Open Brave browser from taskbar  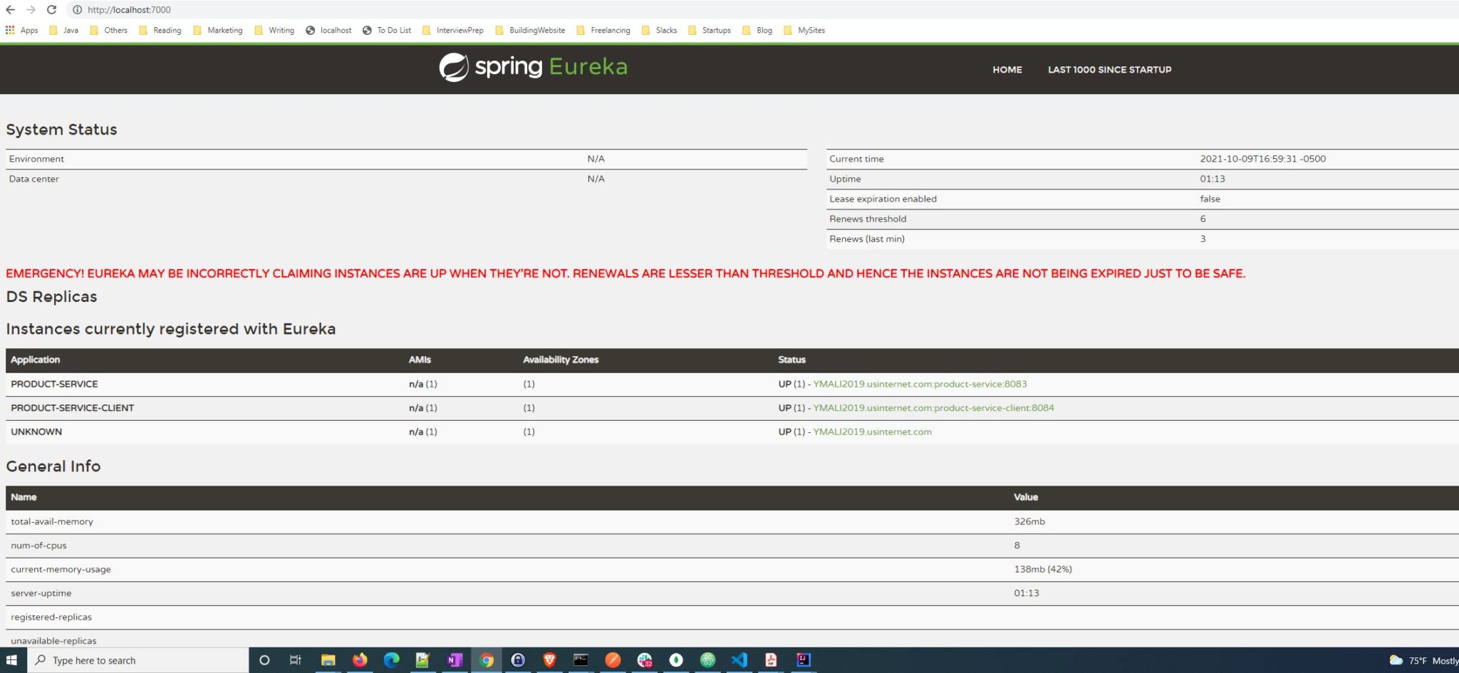[549, 660]
